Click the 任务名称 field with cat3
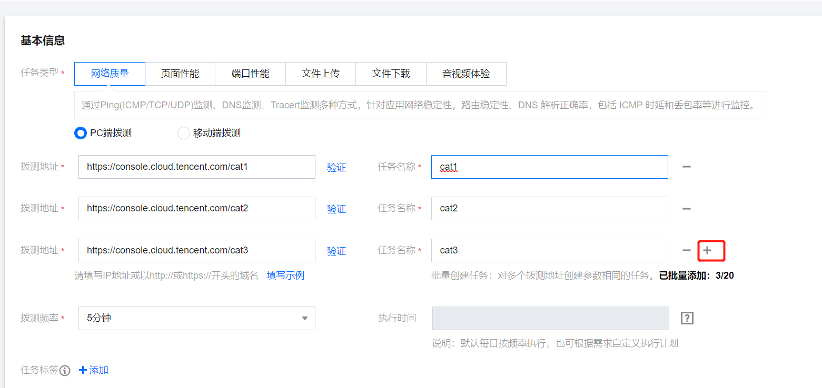 click(550, 250)
